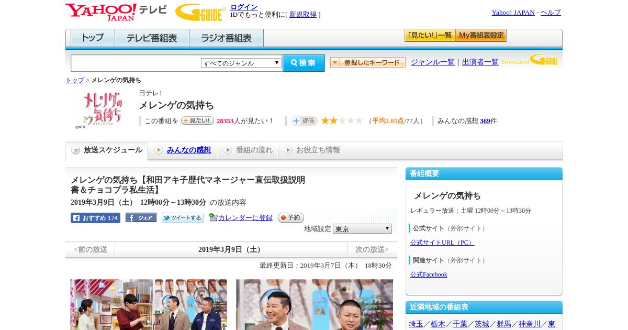628x330 pixels.
Task: Click the Twitter ツイートする button
Action: tap(182, 218)
